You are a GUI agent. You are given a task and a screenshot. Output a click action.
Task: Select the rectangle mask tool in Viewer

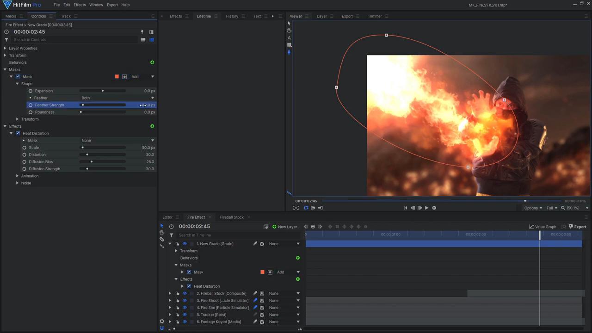289,45
